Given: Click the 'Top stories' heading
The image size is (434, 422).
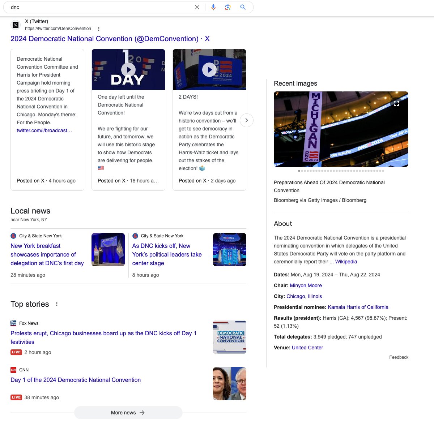Looking at the screenshot, I should coord(30,304).
